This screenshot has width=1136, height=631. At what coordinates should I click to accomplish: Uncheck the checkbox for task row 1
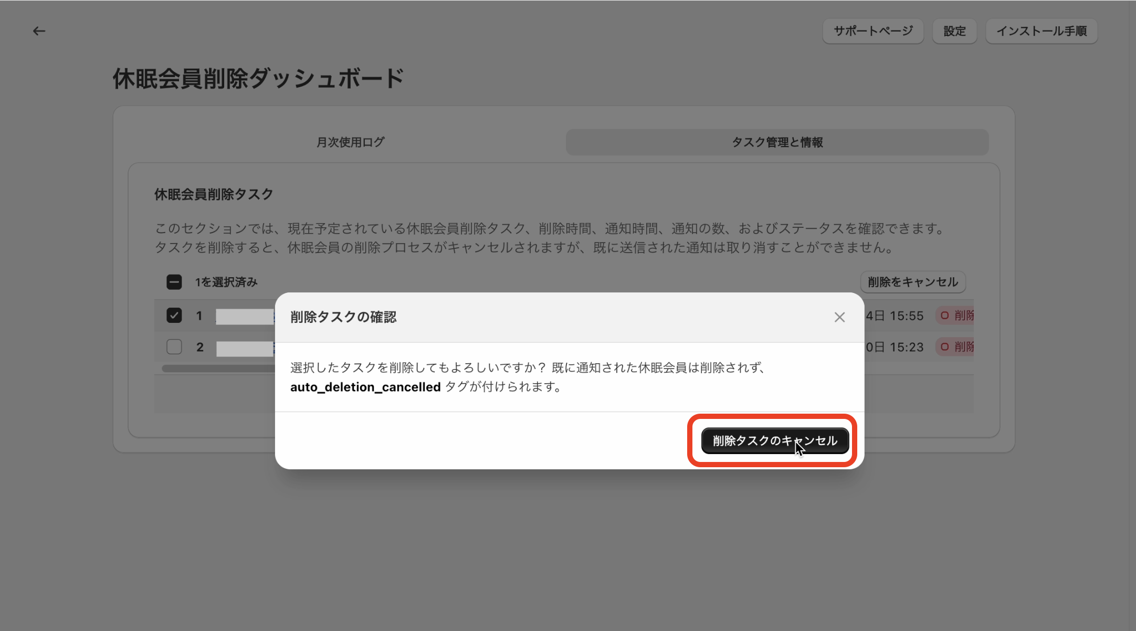[x=174, y=315]
